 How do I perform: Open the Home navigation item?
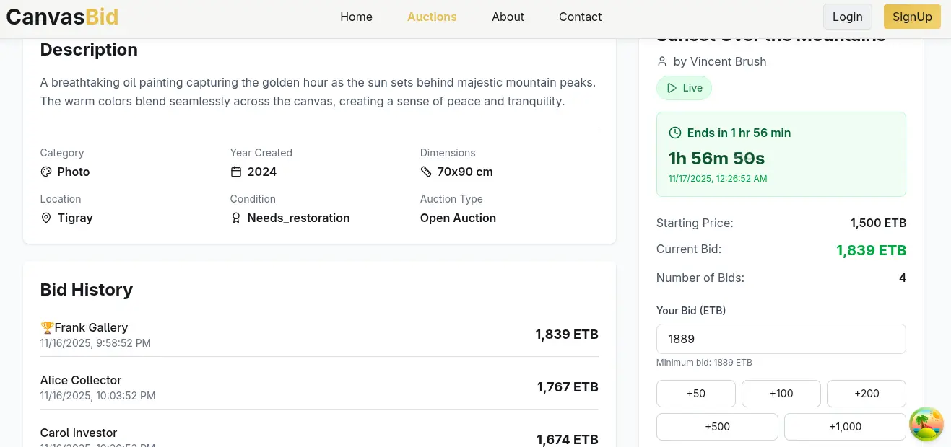[x=356, y=17]
